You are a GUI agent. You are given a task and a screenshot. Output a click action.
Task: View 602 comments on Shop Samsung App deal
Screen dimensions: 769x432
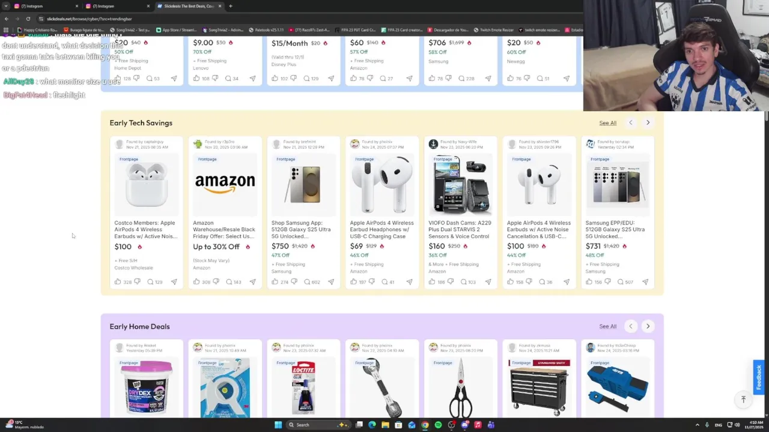[x=312, y=281]
